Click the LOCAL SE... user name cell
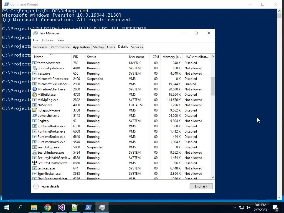This screenshot has width=284, height=213. [x=137, y=105]
